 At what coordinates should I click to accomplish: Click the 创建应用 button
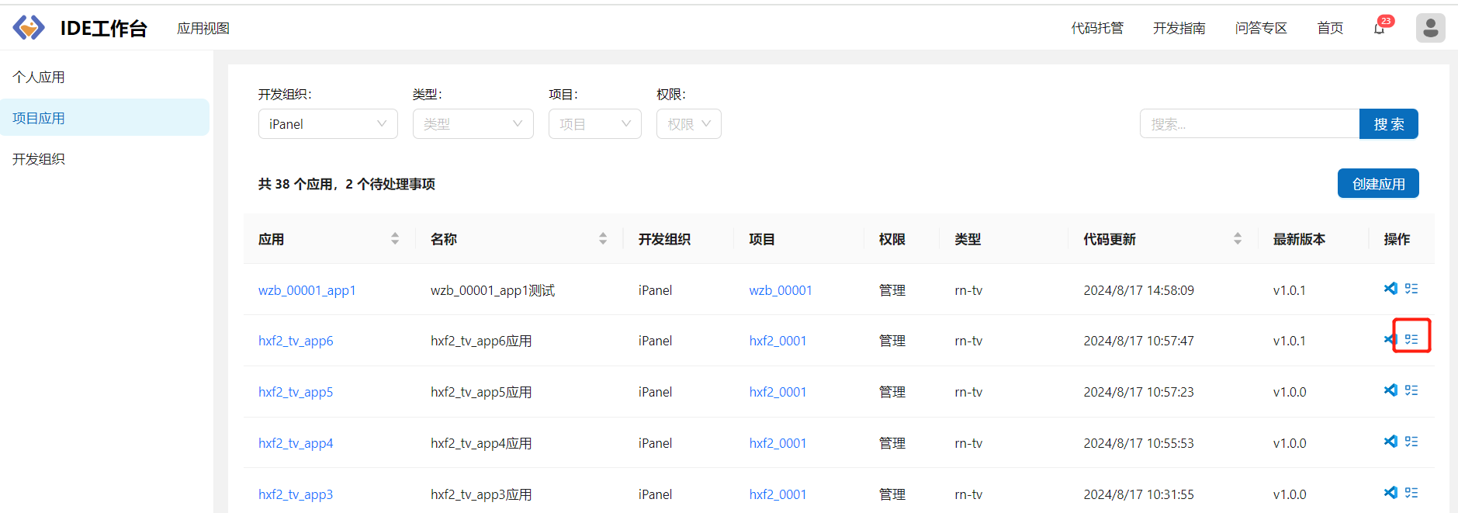tap(1378, 184)
